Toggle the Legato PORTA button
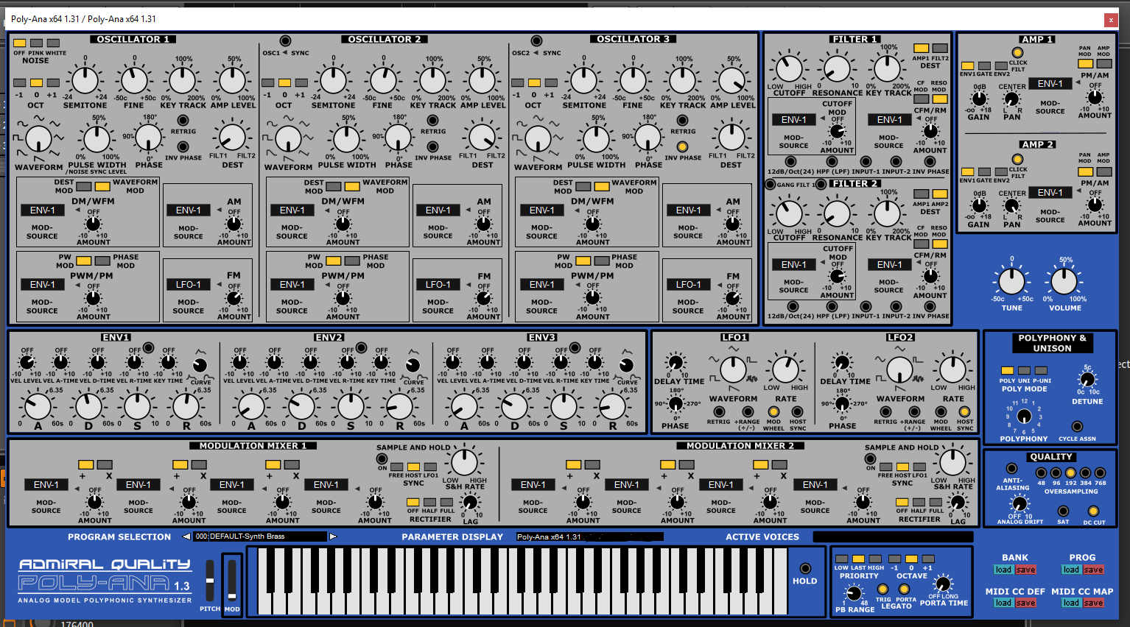The height and width of the screenshot is (627, 1130). tap(905, 590)
